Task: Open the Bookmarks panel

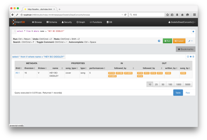Action: [186, 49]
